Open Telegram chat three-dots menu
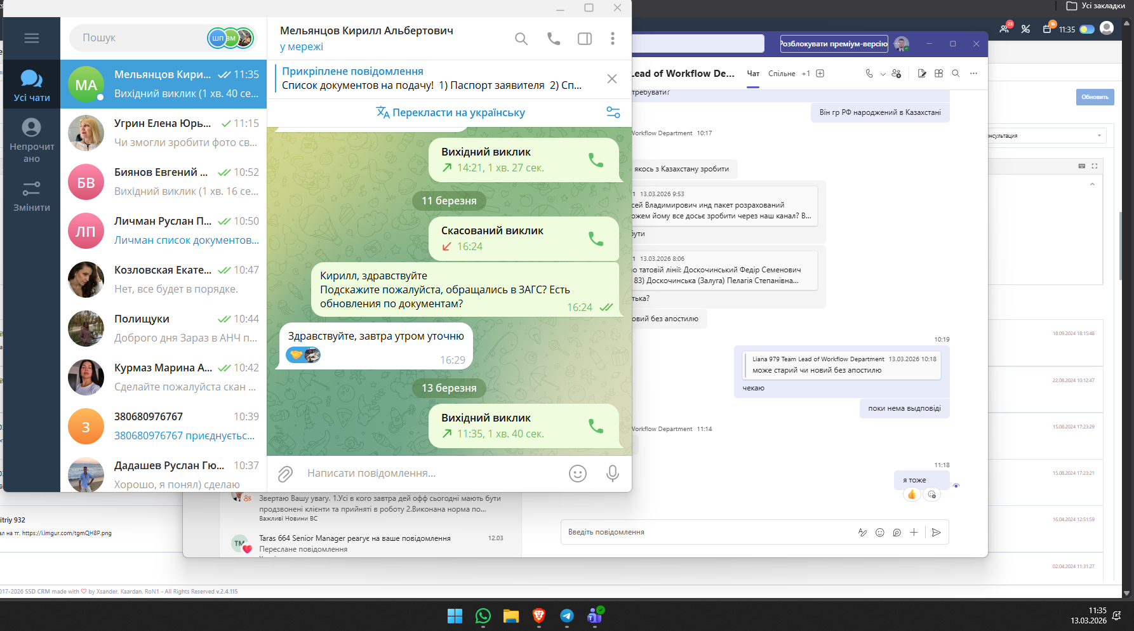1134x631 pixels. click(x=613, y=39)
